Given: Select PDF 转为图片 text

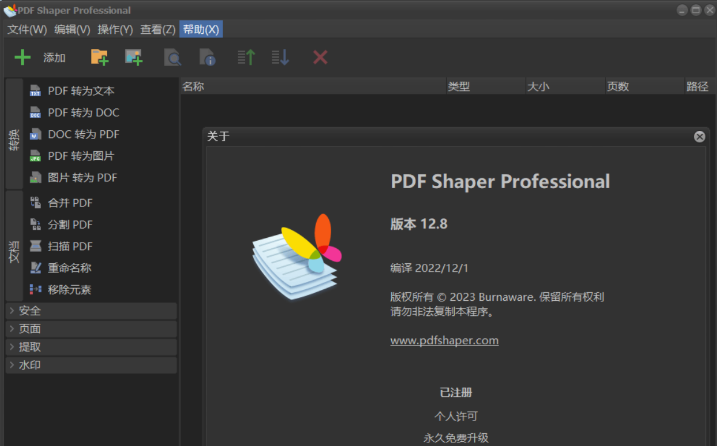Looking at the screenshot, I should click(x=81, y=156).
